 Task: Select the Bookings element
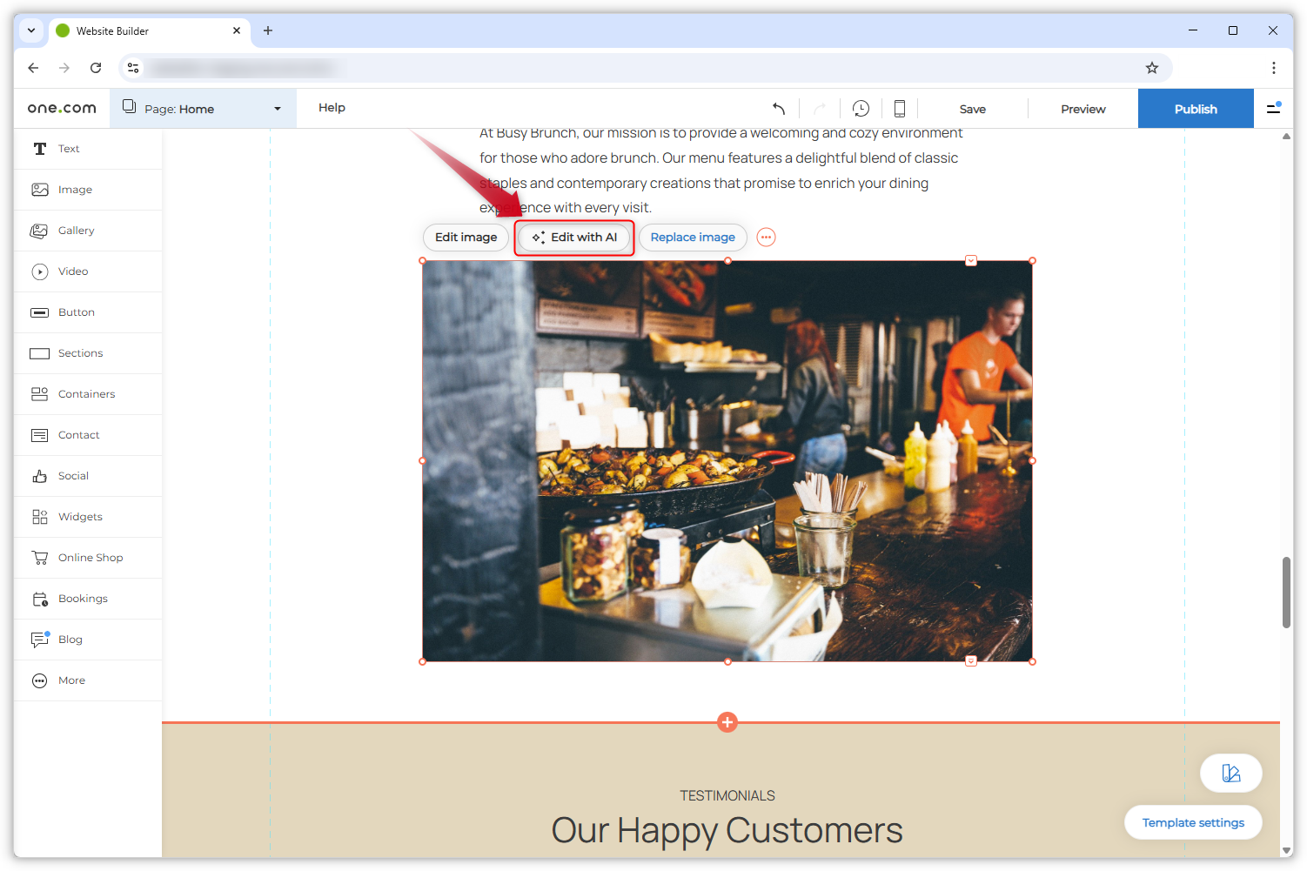pos(83,598)
